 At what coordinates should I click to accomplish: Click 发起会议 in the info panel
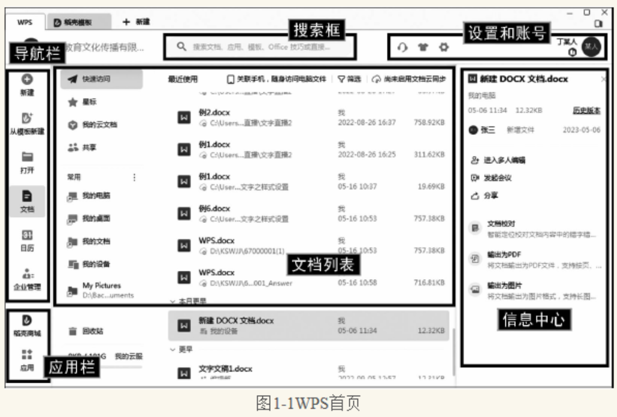(x=492, y=178)
